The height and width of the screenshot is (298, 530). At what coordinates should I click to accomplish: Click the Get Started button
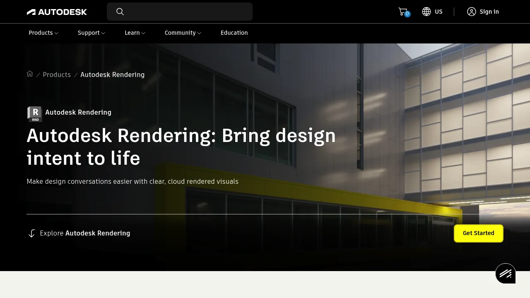click(479, 233)
